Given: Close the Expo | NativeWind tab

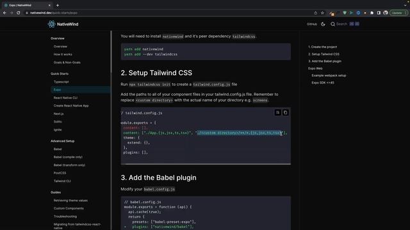Looking at the screenshot, I should tap(49, 5).
